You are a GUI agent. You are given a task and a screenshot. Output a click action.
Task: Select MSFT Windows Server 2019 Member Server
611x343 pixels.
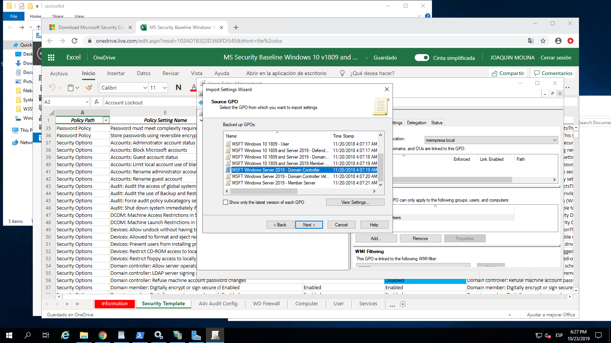(273, 183)
